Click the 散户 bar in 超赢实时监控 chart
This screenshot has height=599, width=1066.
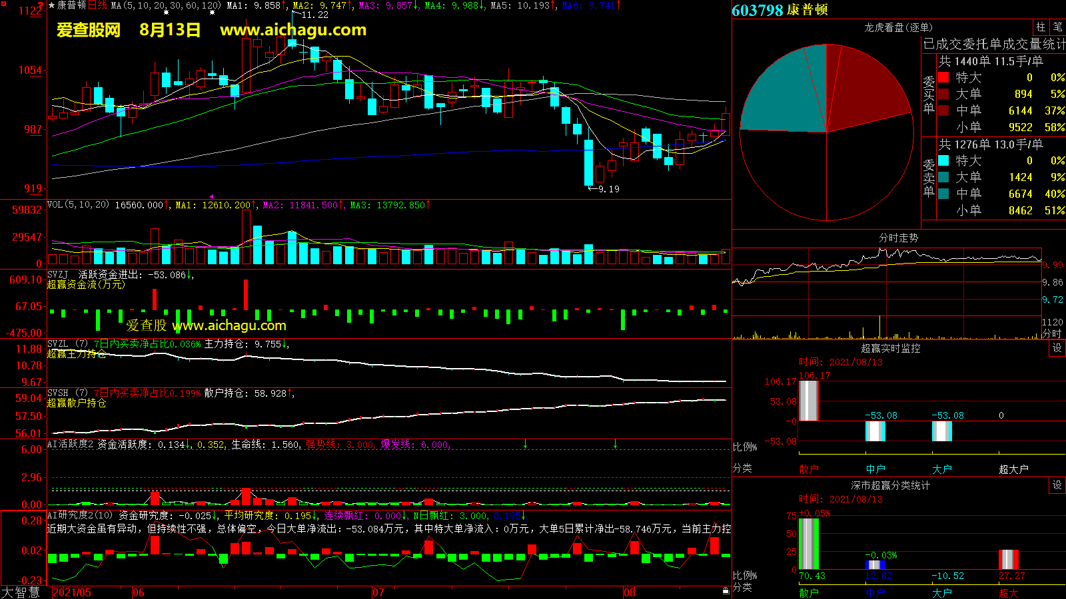(x=808, y=401)
